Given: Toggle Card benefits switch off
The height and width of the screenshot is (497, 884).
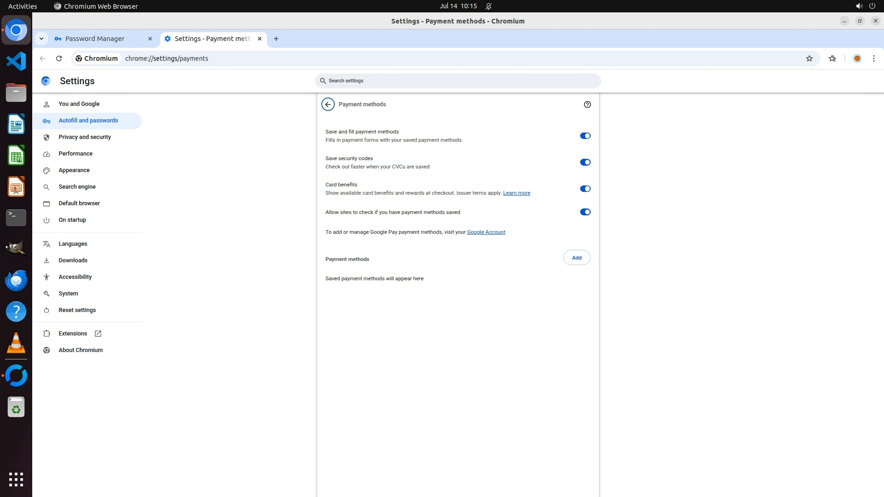Looking at the screenshot, I should pos(585,189).
